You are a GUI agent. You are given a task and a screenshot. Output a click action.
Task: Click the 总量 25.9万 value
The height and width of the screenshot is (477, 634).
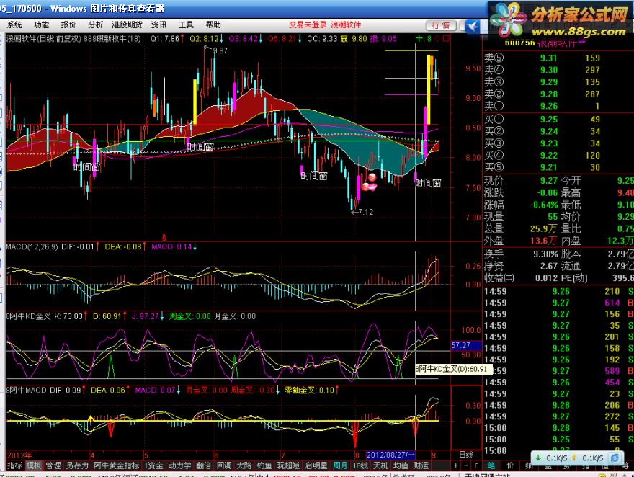(543, 229)
